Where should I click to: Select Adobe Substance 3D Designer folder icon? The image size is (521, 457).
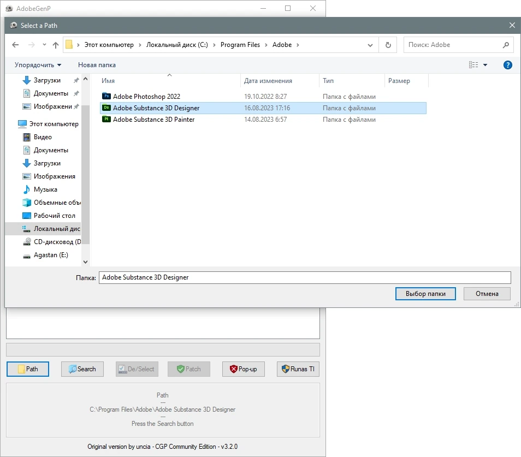point(106,108)
